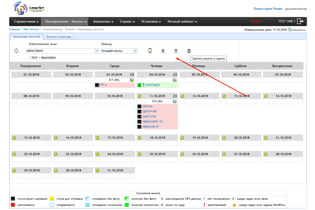Click the download arrow icon

176,51
